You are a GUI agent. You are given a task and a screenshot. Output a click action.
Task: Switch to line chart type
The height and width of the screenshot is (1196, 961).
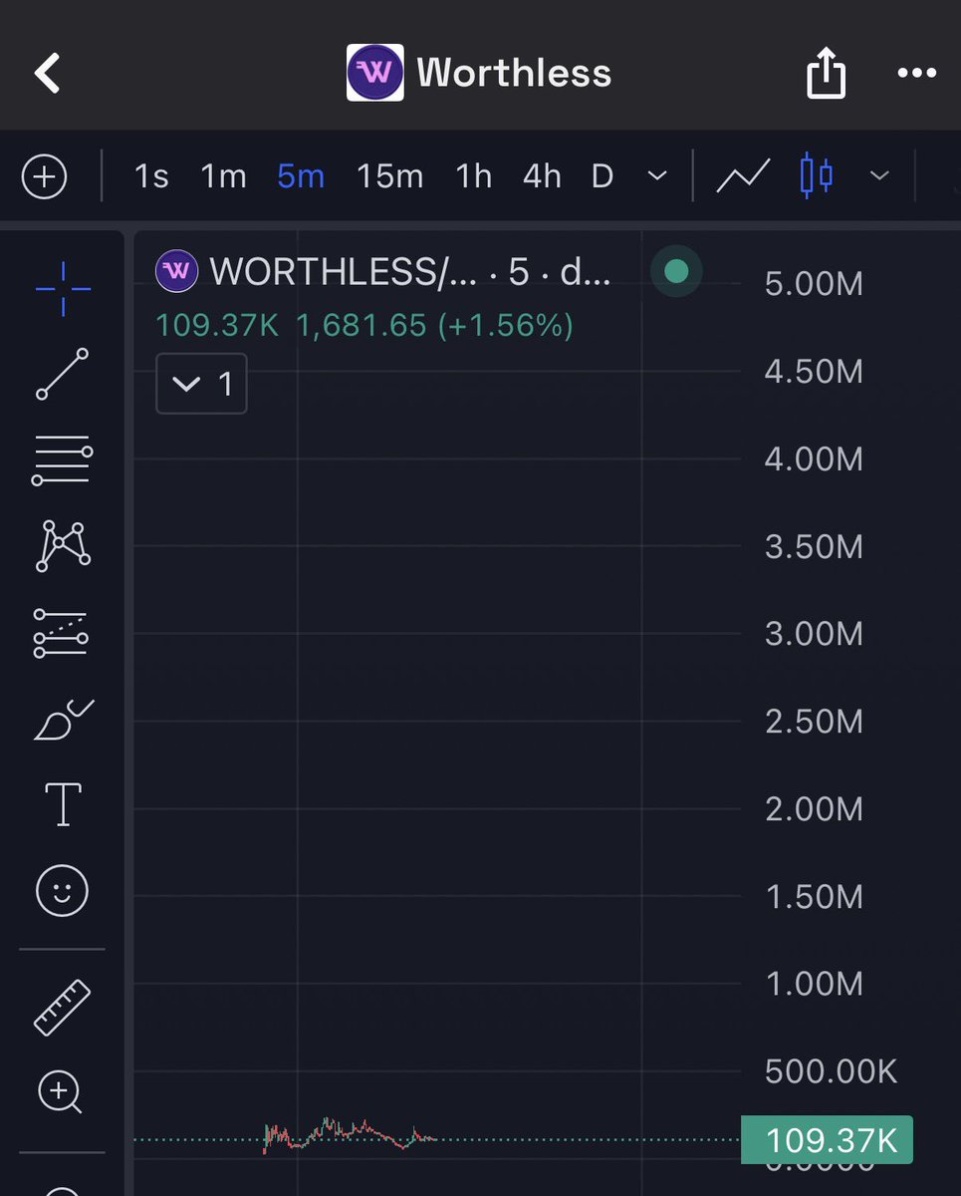click(744, 176)
